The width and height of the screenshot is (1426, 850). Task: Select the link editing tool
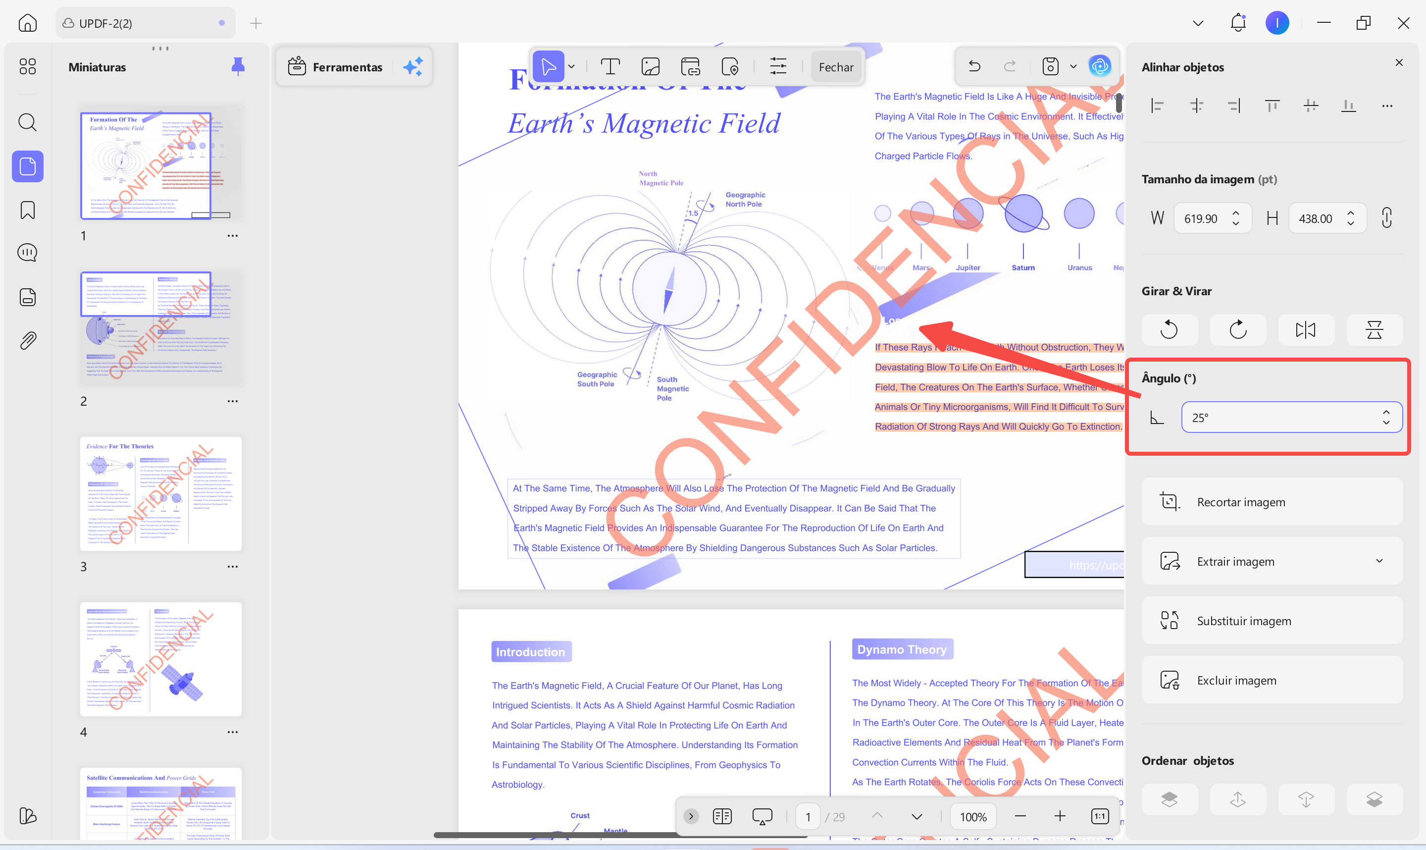pyautogui.click(x=690, y=66)
